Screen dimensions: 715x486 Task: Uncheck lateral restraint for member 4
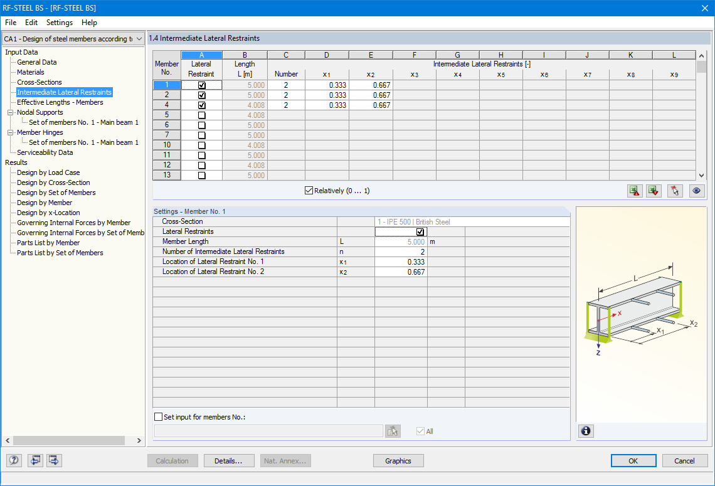(201, 105)
